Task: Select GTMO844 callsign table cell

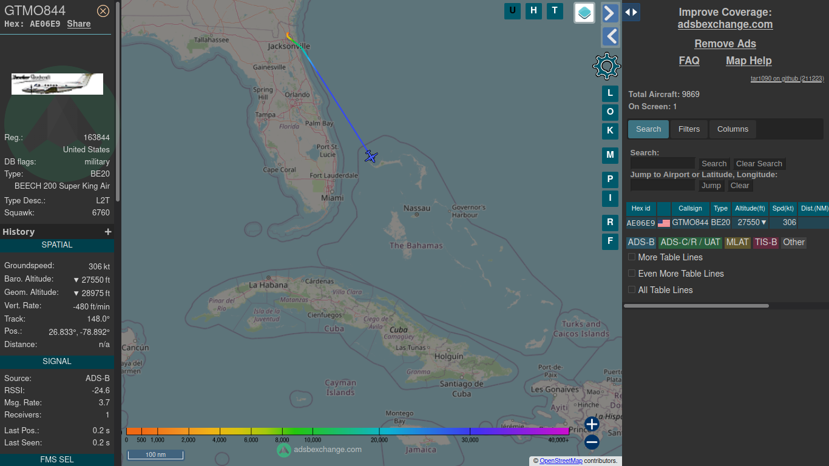Action: point(690,223)
